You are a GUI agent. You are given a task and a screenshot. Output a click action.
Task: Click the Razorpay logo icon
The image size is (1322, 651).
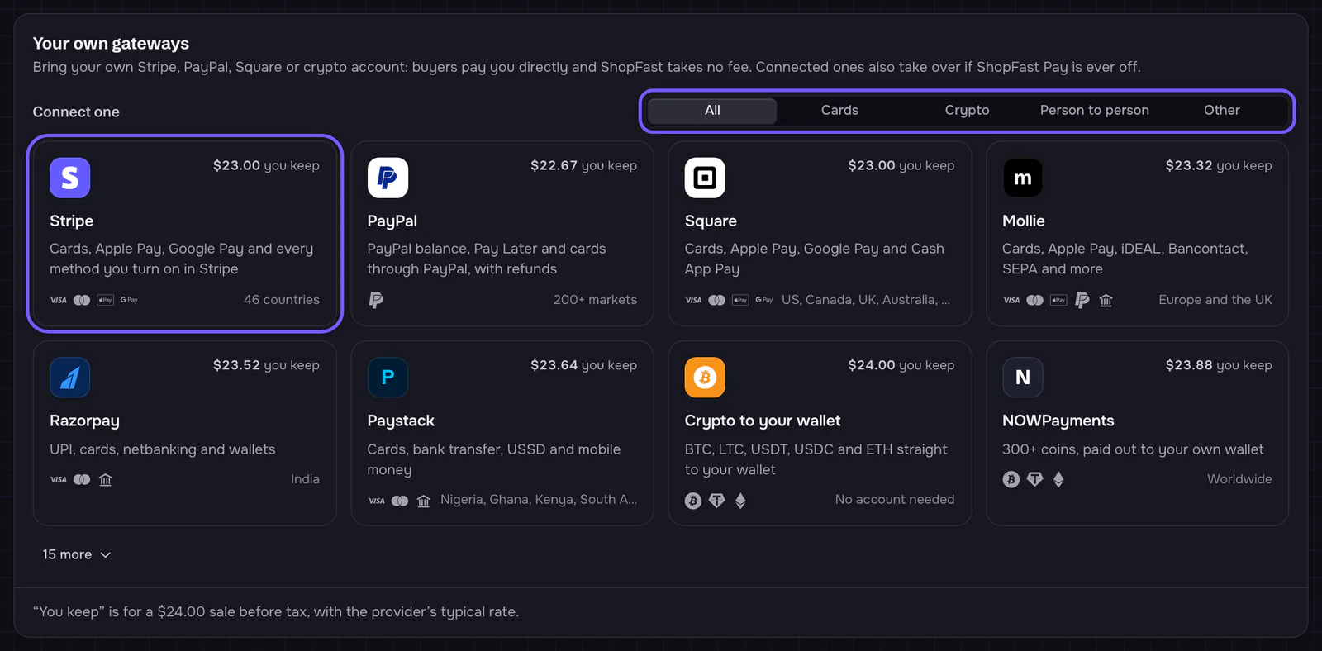(x=69, y=378)
